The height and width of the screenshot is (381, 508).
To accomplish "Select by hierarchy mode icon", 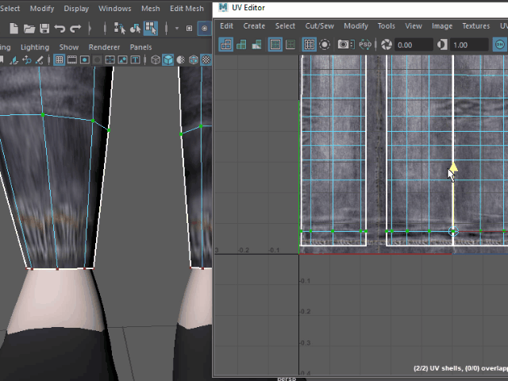I will coord(119,29).
